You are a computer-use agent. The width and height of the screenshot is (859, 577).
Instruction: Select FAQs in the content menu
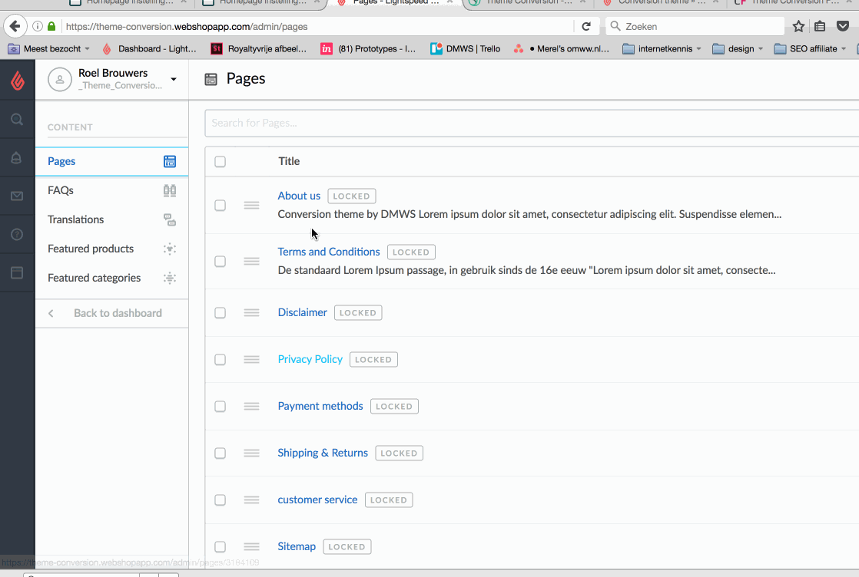pos(111,190)
